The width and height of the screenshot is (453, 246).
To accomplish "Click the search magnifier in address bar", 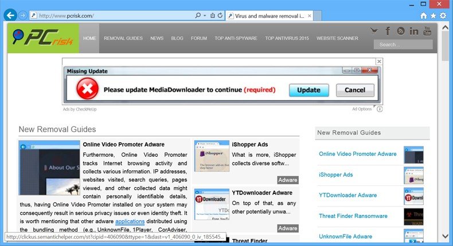I will (x=198, y=15).
